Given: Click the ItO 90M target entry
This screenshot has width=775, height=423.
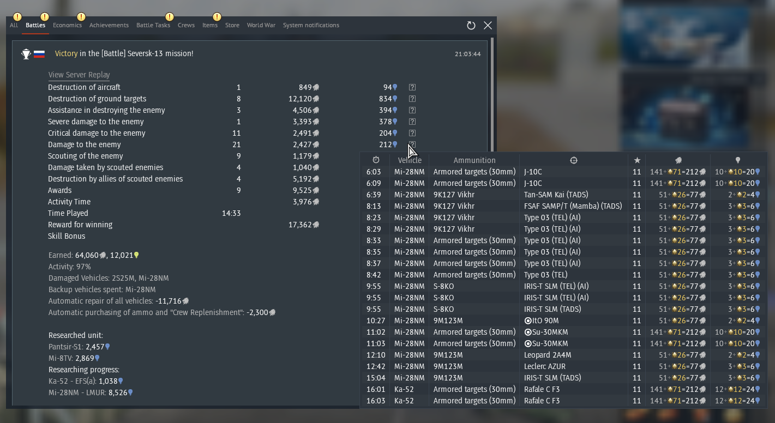Looking at the screenshot, I should click(542, 321).
